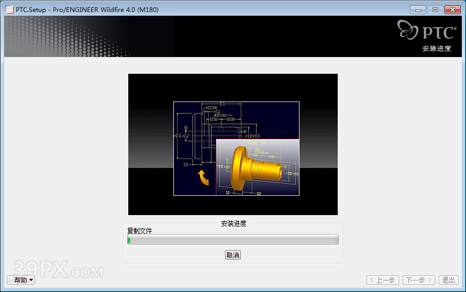The image size is (466, 292).
Task: Maximize the PTC.Setup window
Action: (435, 10)
